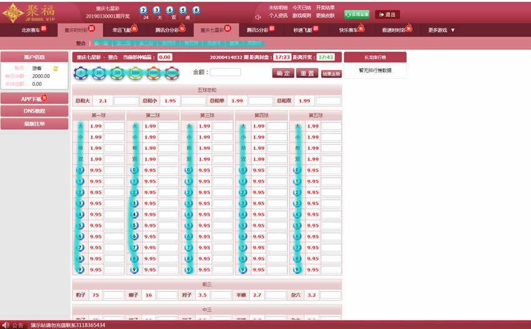Click the 退出 logout button
The width and height of the screenshot is (531, 329).
[x=387, y=14]
